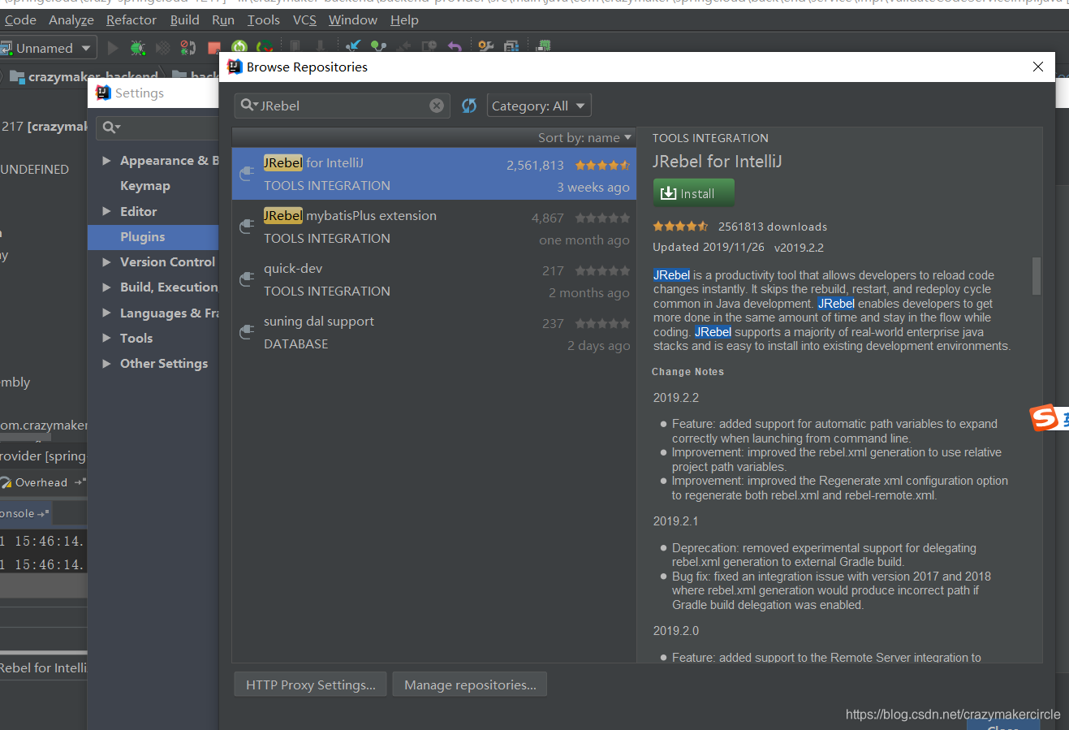1069x730 pixels.
Task: Click the purple revert arrow icon
Action: 455,48
